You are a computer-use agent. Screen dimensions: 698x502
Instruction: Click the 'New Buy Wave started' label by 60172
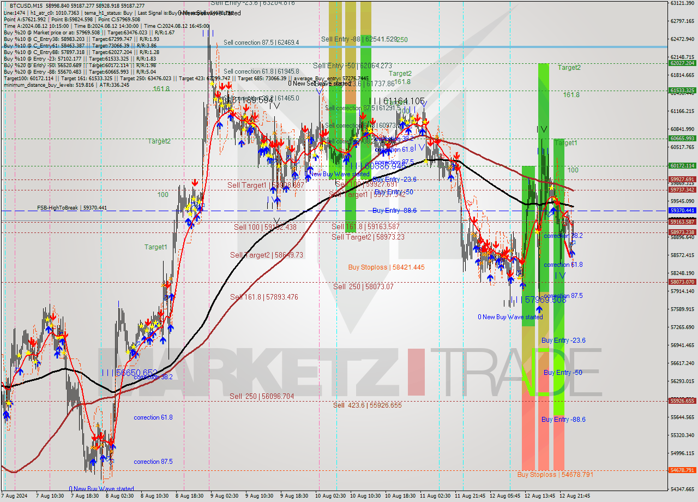click(339, 174)
